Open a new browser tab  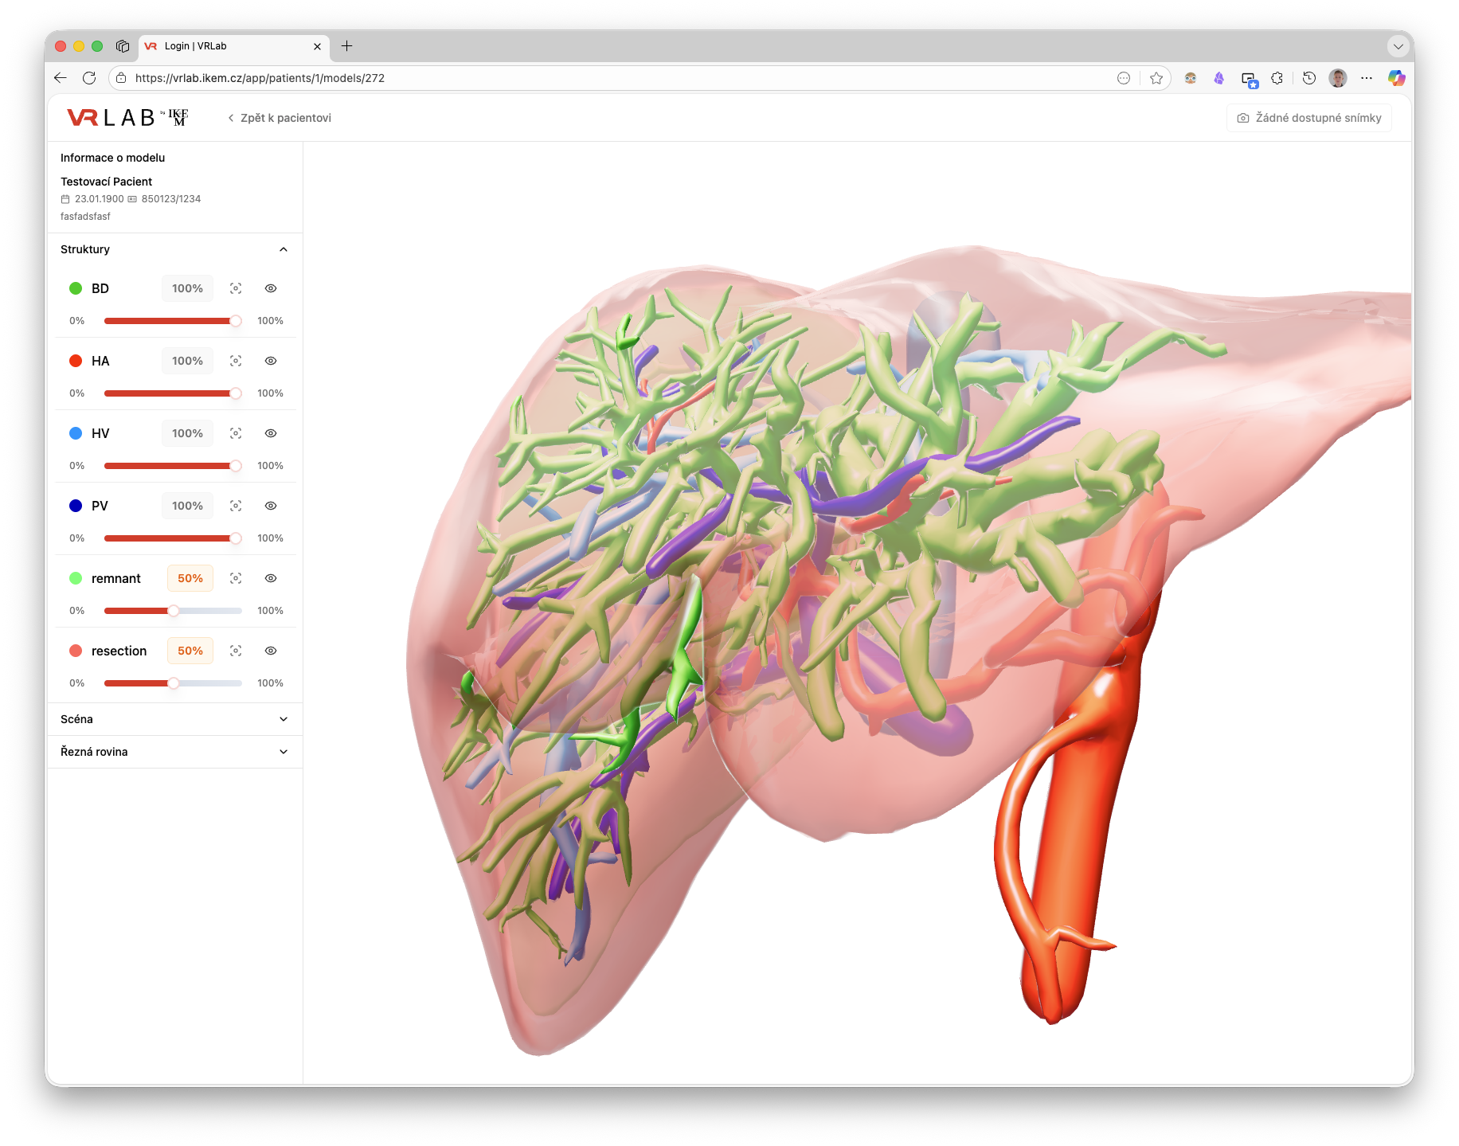(x=347, y=46)
